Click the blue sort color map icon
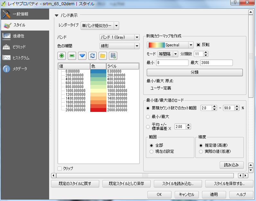 (x=82, y=56)
